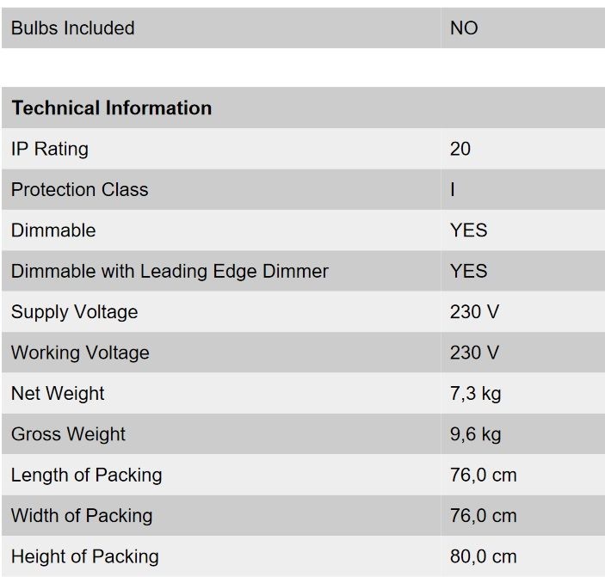Click the Gross Weight label

(68, 434)
